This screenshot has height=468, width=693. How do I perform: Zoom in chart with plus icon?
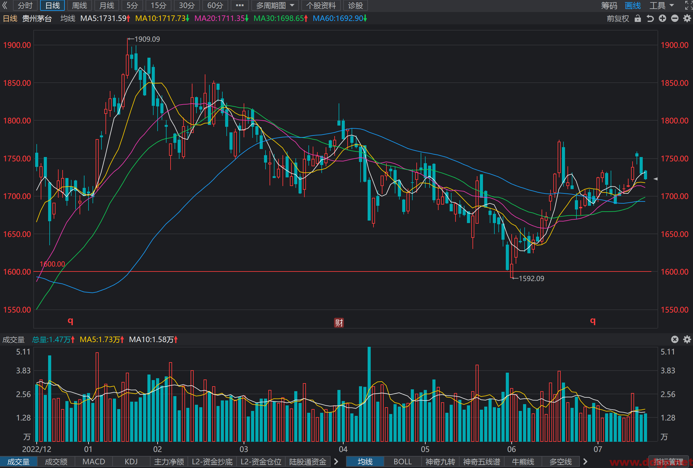click(662, 19)
